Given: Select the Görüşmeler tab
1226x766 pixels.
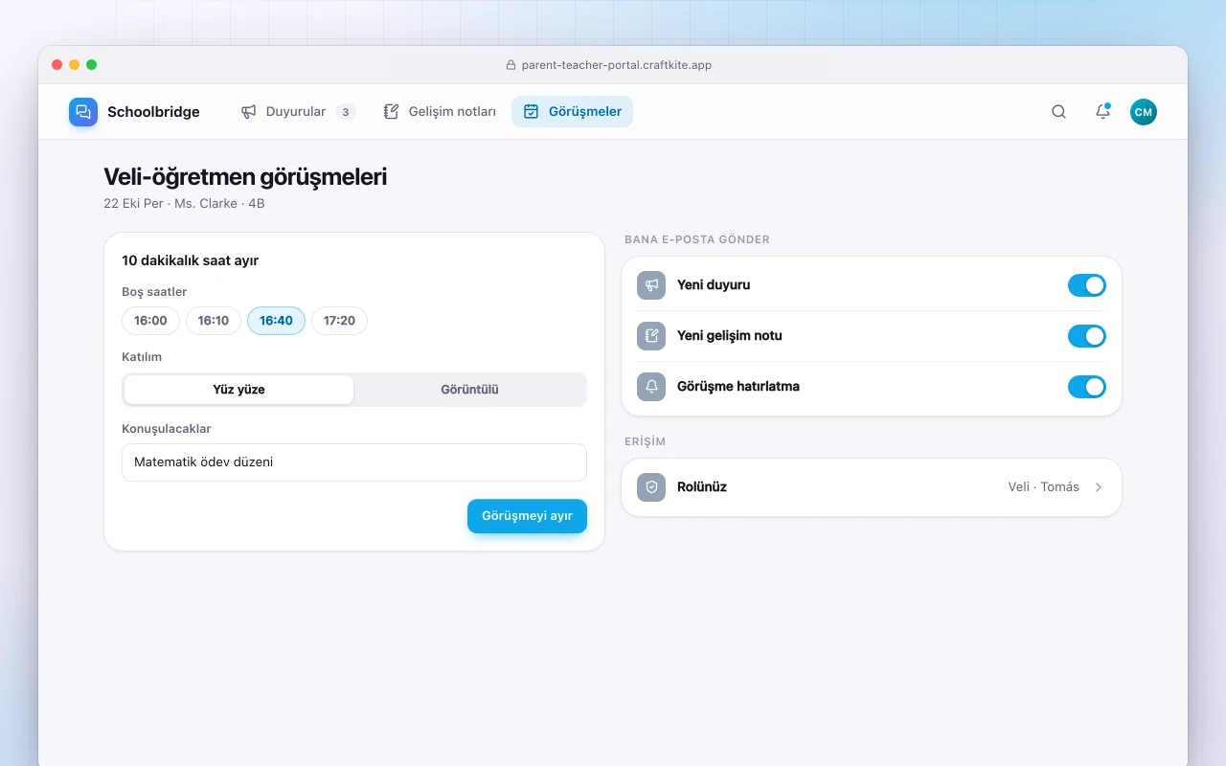Looking at the screenshot, I should 573,112.
